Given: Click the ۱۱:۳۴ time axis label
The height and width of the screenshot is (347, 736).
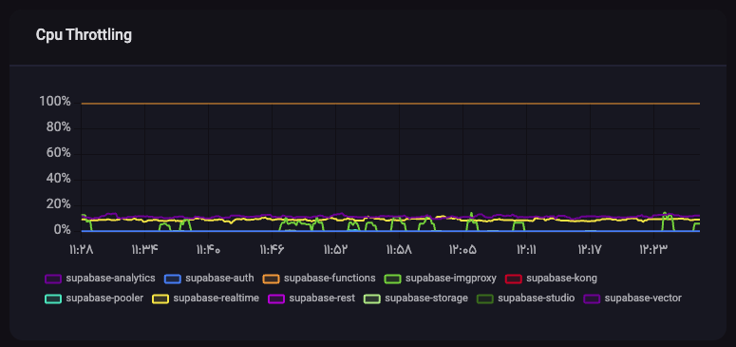Looking at the screenshot, I should (145, 250).
